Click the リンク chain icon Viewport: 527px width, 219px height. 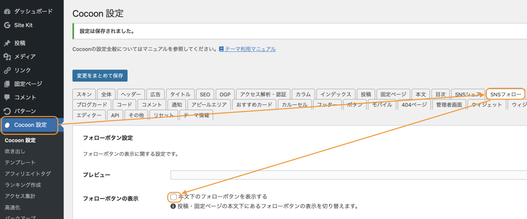click(x=8, y=70)
